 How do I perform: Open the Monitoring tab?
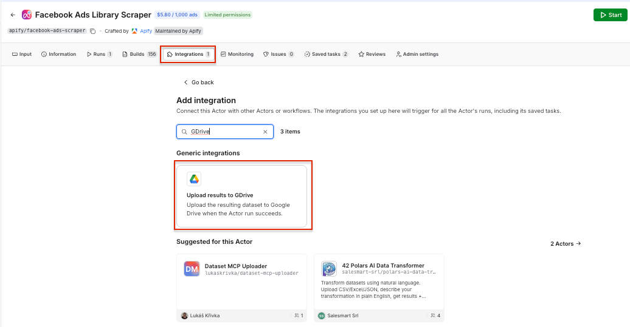coord(237,54)
